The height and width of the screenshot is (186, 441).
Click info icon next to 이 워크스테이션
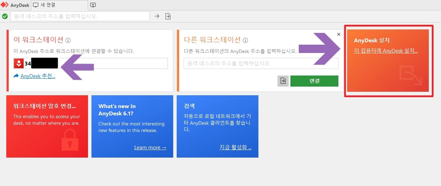[68, 40]
